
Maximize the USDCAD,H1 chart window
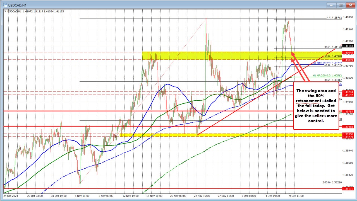tap(341, 5)
